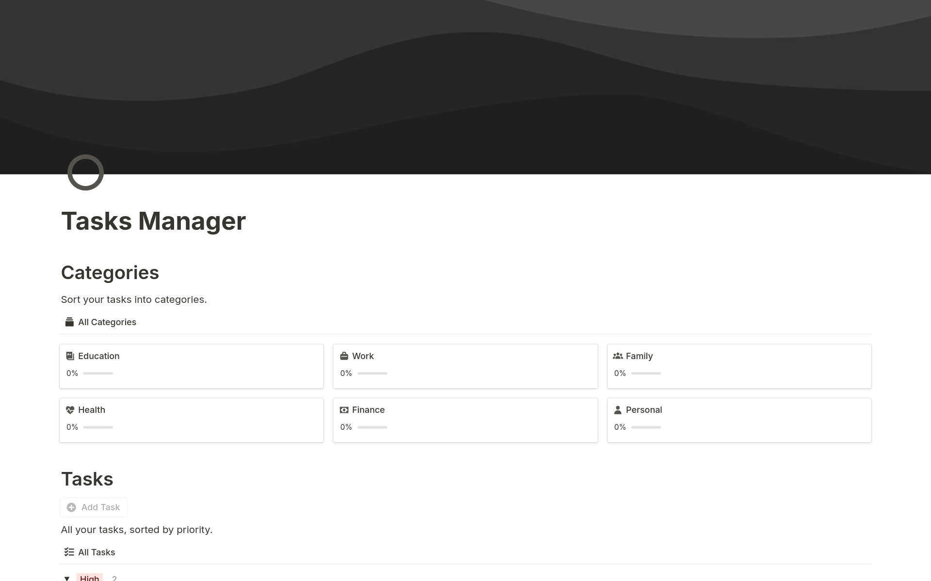The width and height of the screenshot is (931, 581).
Task: Click the Personal person icon
Action: coord(617,410)
